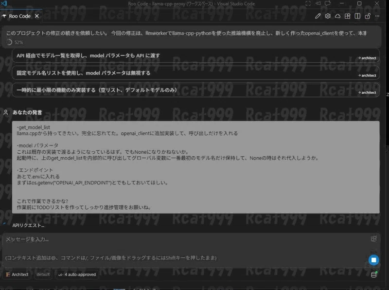This screenshot has height=290, width=389.
Task: Click the new task pencil icon
Action: [318, 16]
